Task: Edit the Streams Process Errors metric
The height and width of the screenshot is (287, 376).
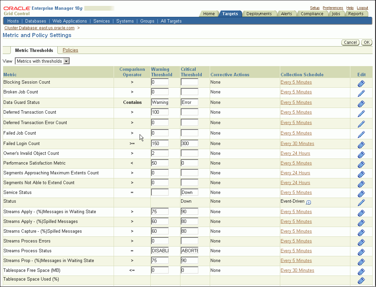Action: tap(361, 242)
